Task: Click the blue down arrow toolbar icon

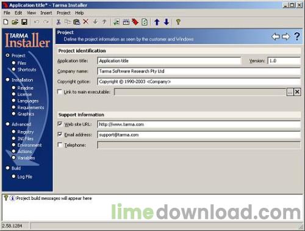Action: coord(167,22)
